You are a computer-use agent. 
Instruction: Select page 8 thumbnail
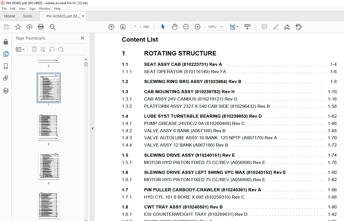click(x=49, y=127)
